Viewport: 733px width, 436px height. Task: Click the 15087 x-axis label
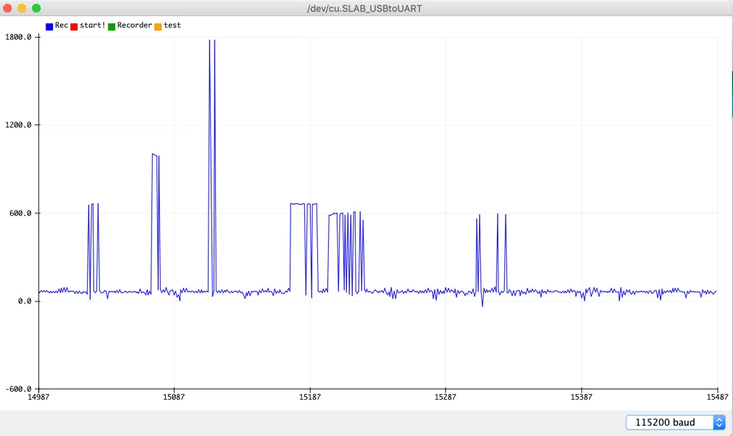click(174, 397)
